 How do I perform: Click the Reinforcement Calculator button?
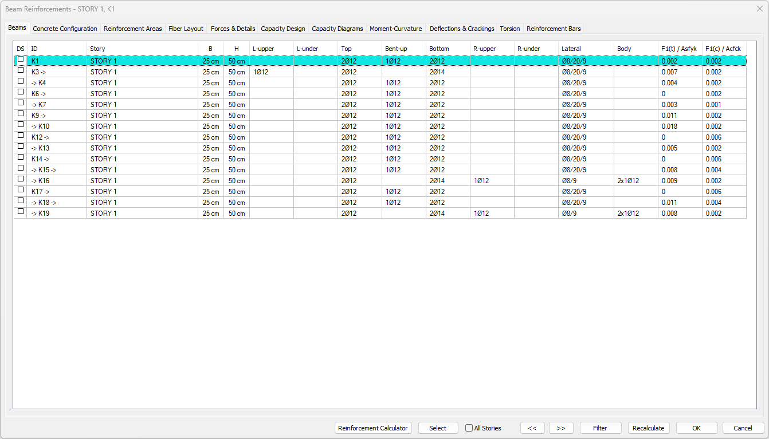pos(373,428)
